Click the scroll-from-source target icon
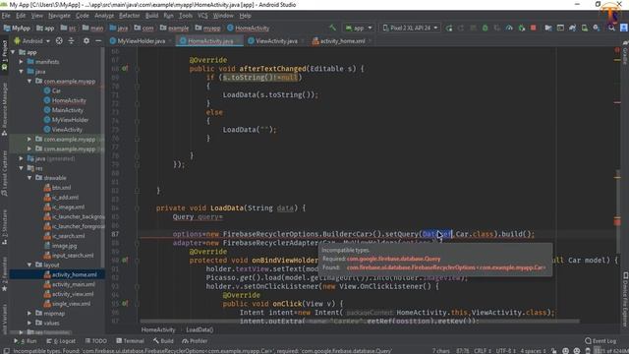 click(59, 41)
